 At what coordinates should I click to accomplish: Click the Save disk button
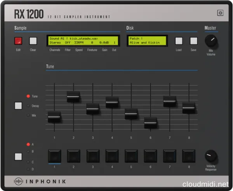[x=193, y=41]
